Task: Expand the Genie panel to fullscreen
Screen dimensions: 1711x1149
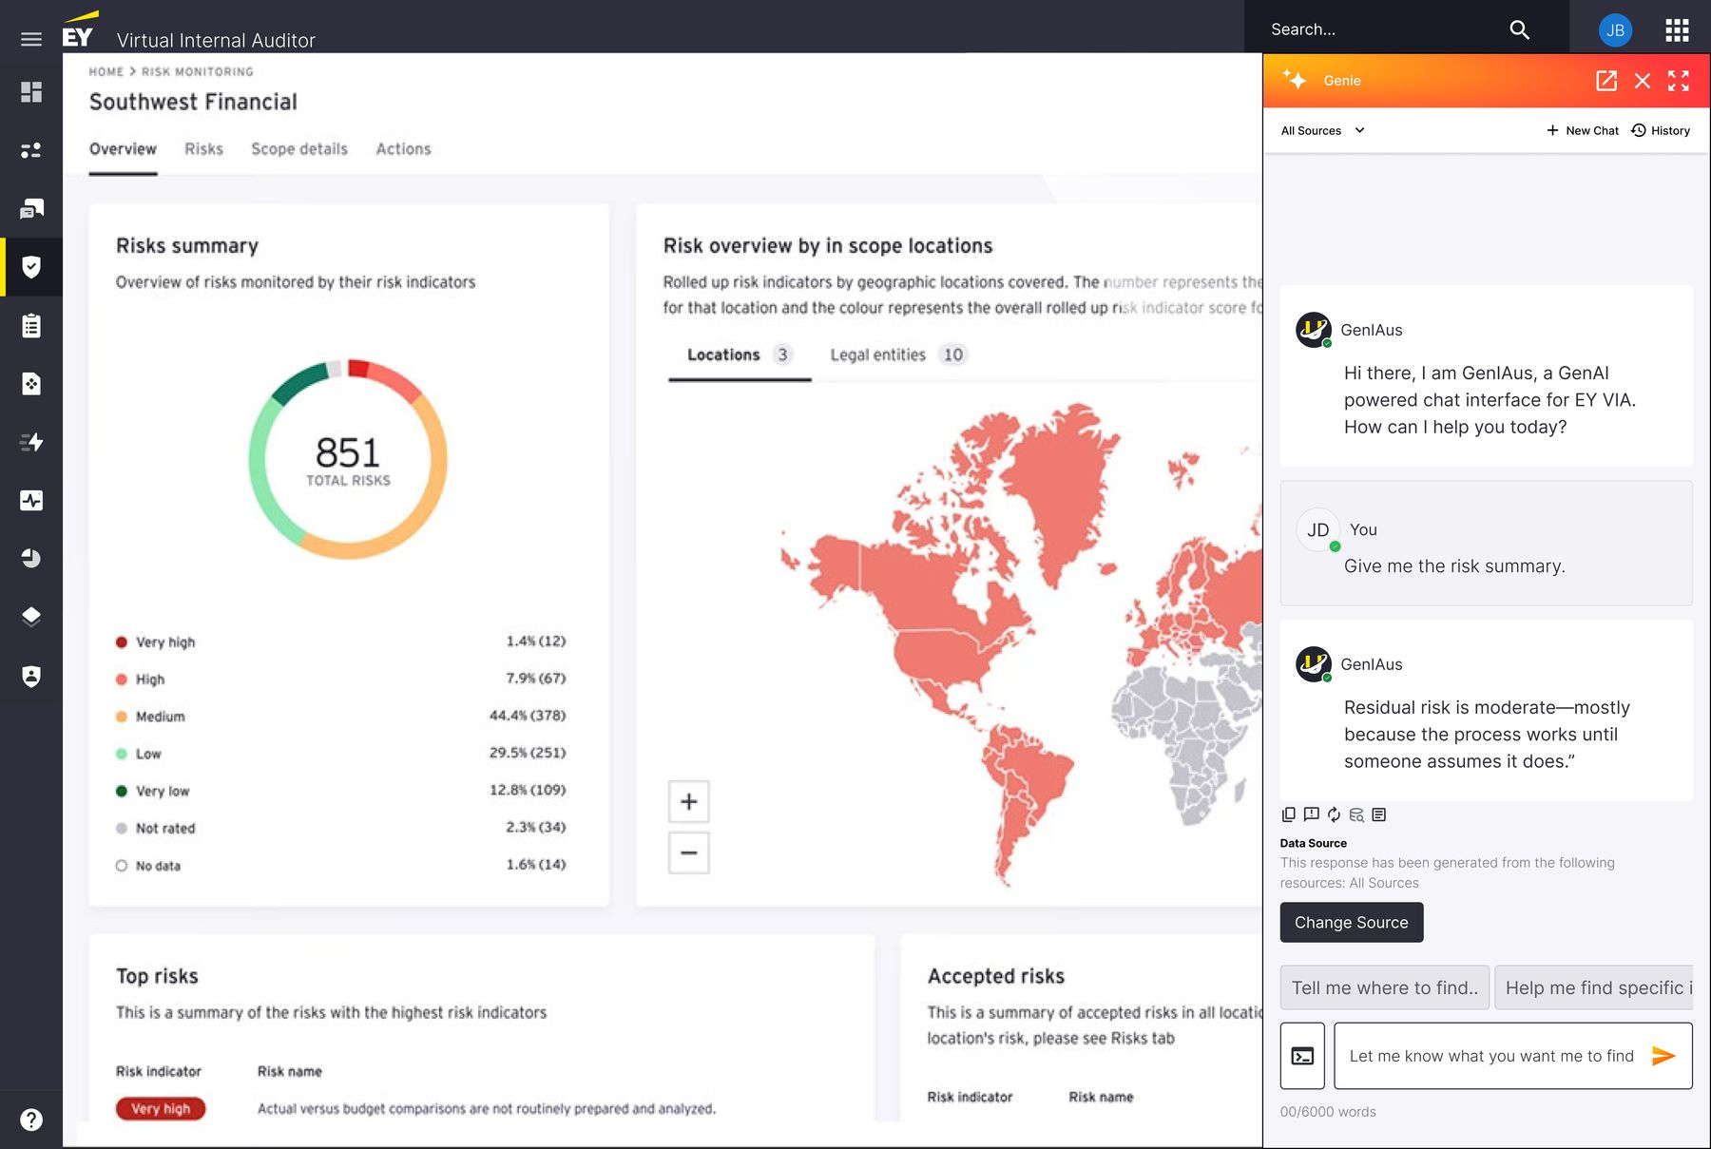Action: [x=1679, y=81]
